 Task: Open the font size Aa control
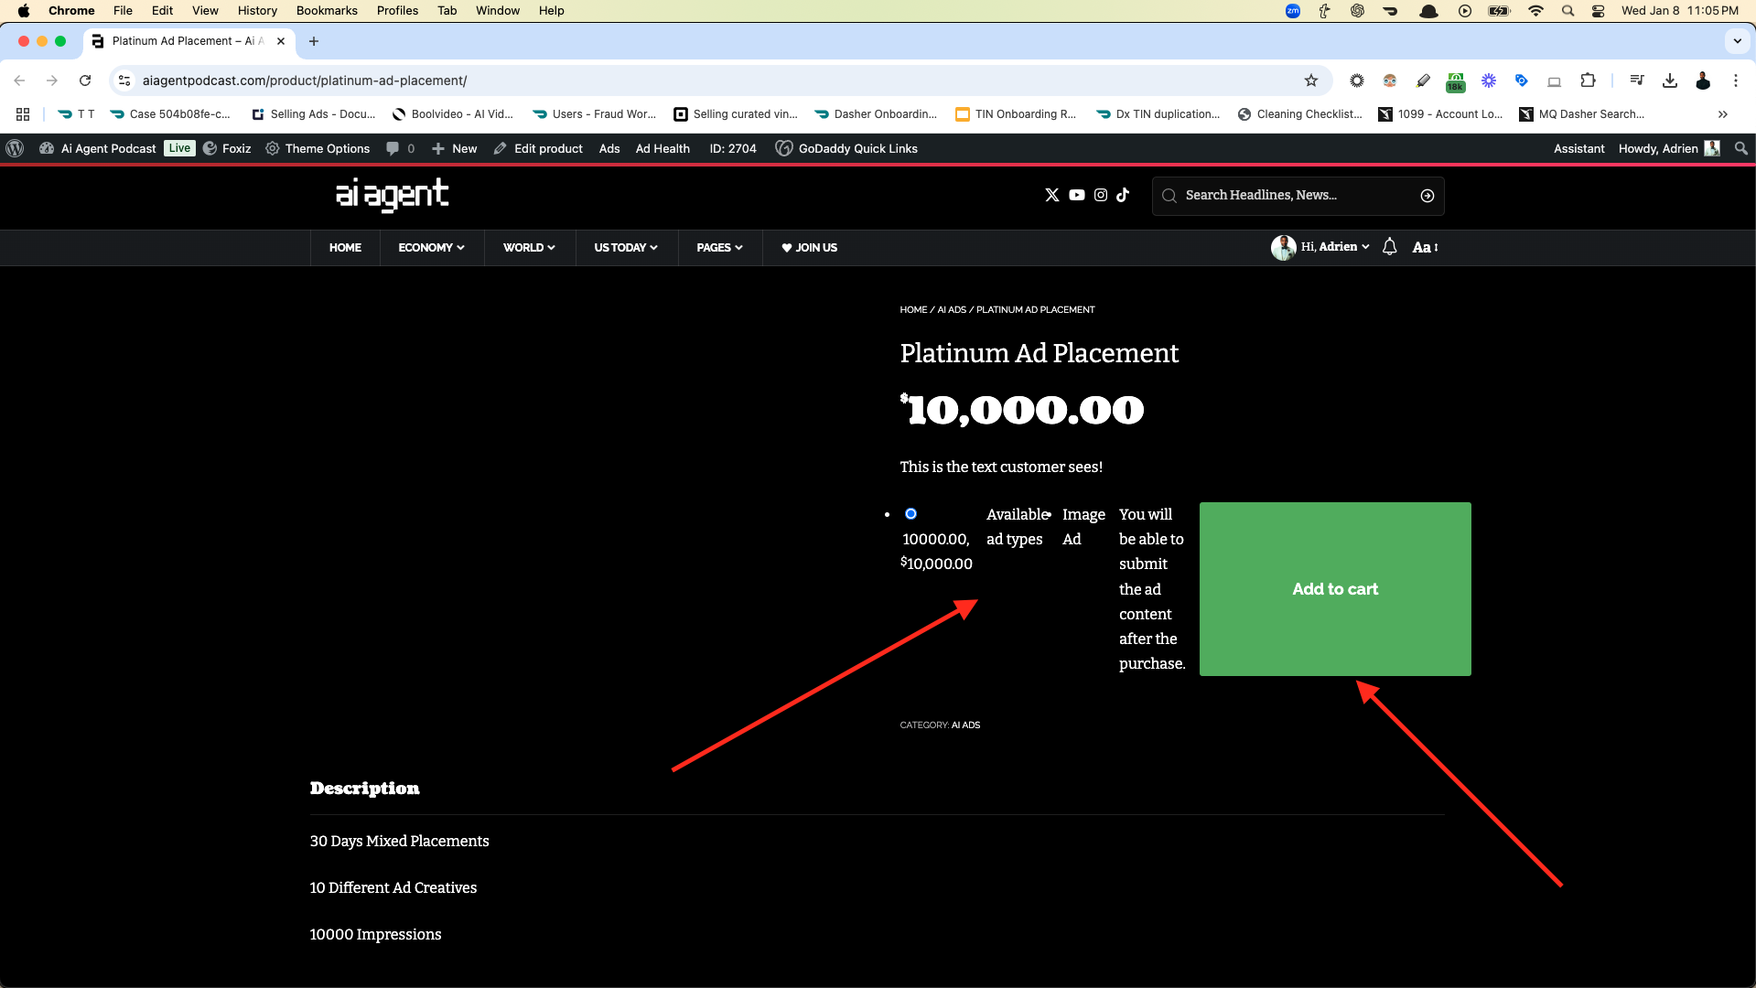click(1425, 247)
